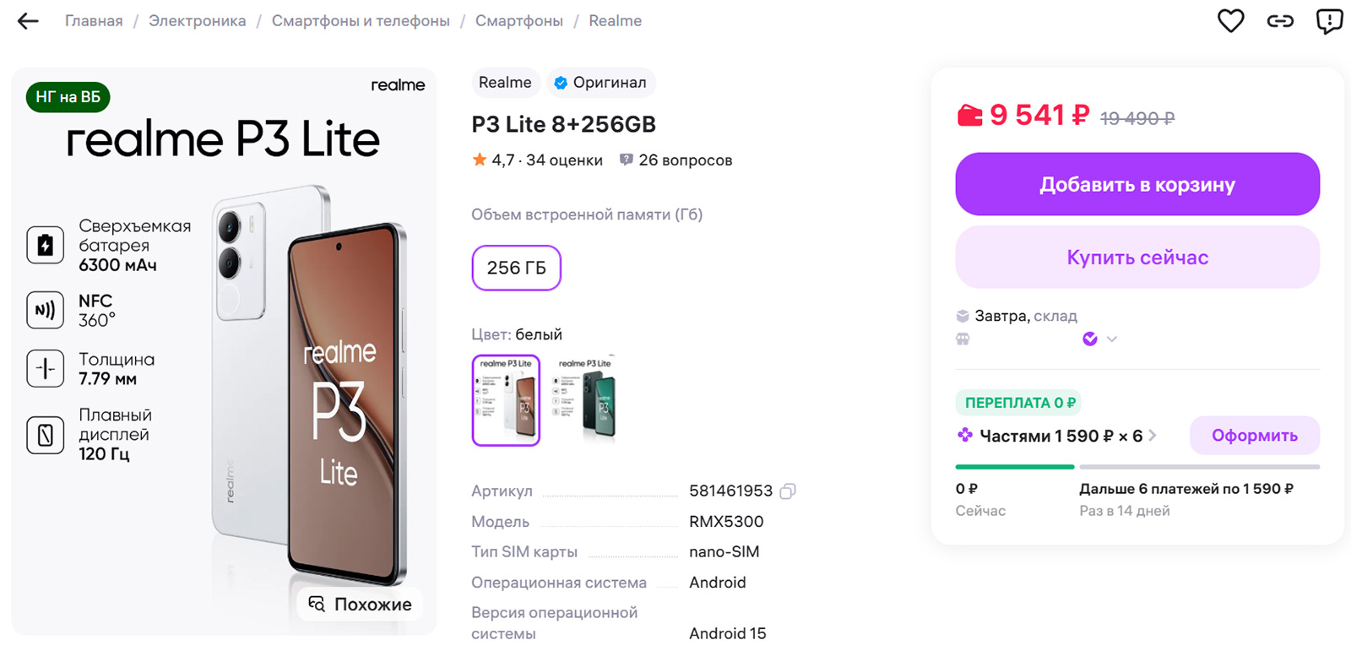This screenshot has width=1351, height=651.
Task: Select the white color phone variant
Action: 506,400
